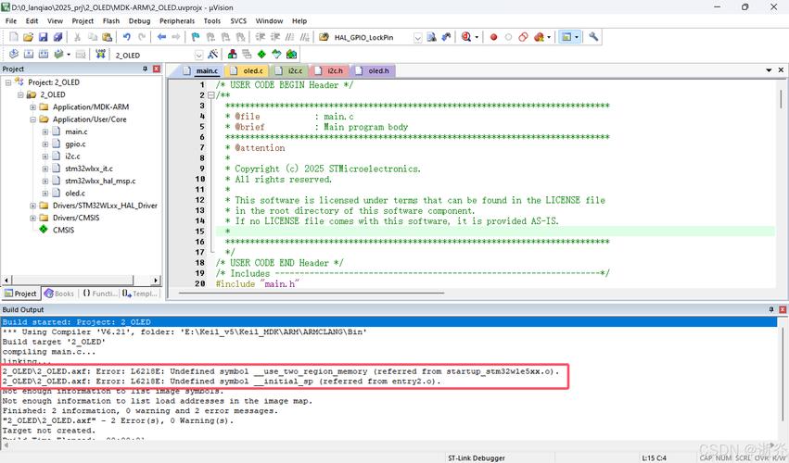This screenshot has height=463, width=789.
Task: Open the Peripherals menu
Action: coord(176,20)
